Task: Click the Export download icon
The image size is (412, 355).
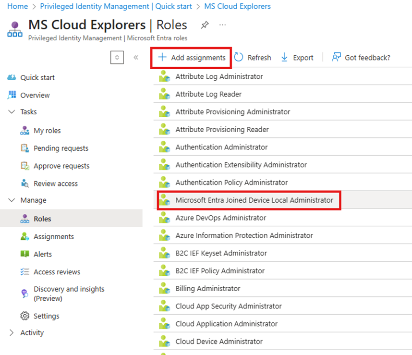Action: (284, 58)
